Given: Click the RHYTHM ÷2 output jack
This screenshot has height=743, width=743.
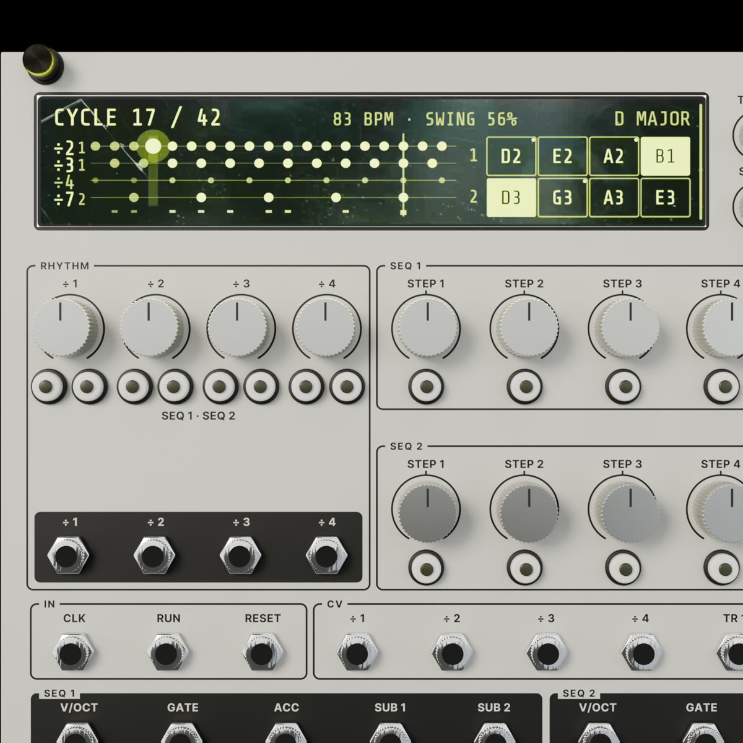Looking at the screenshot, I should pos(154,555).
